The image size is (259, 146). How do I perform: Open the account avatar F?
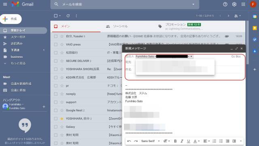253,4
